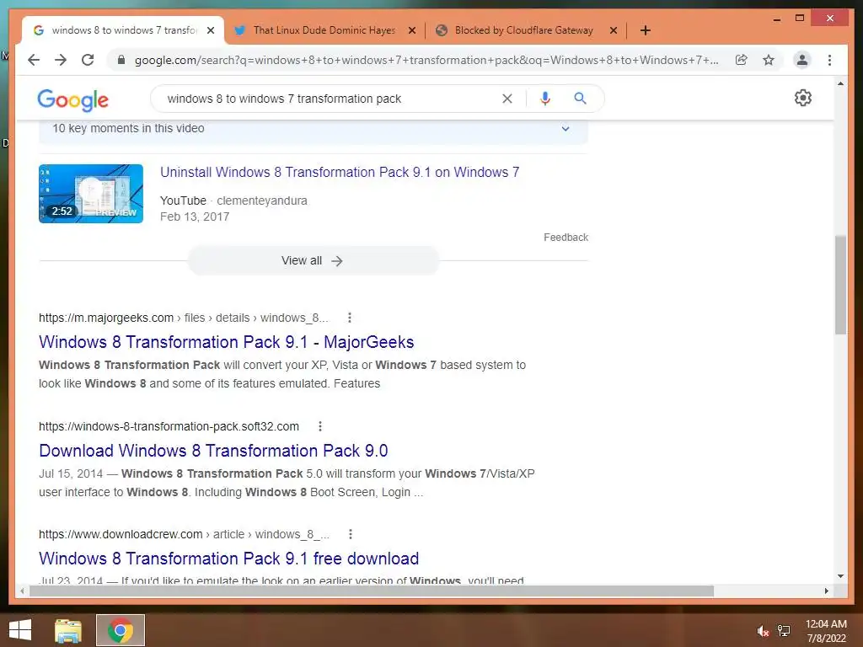Click the View all videos button
863x647 pixels.
click(314, 261)
